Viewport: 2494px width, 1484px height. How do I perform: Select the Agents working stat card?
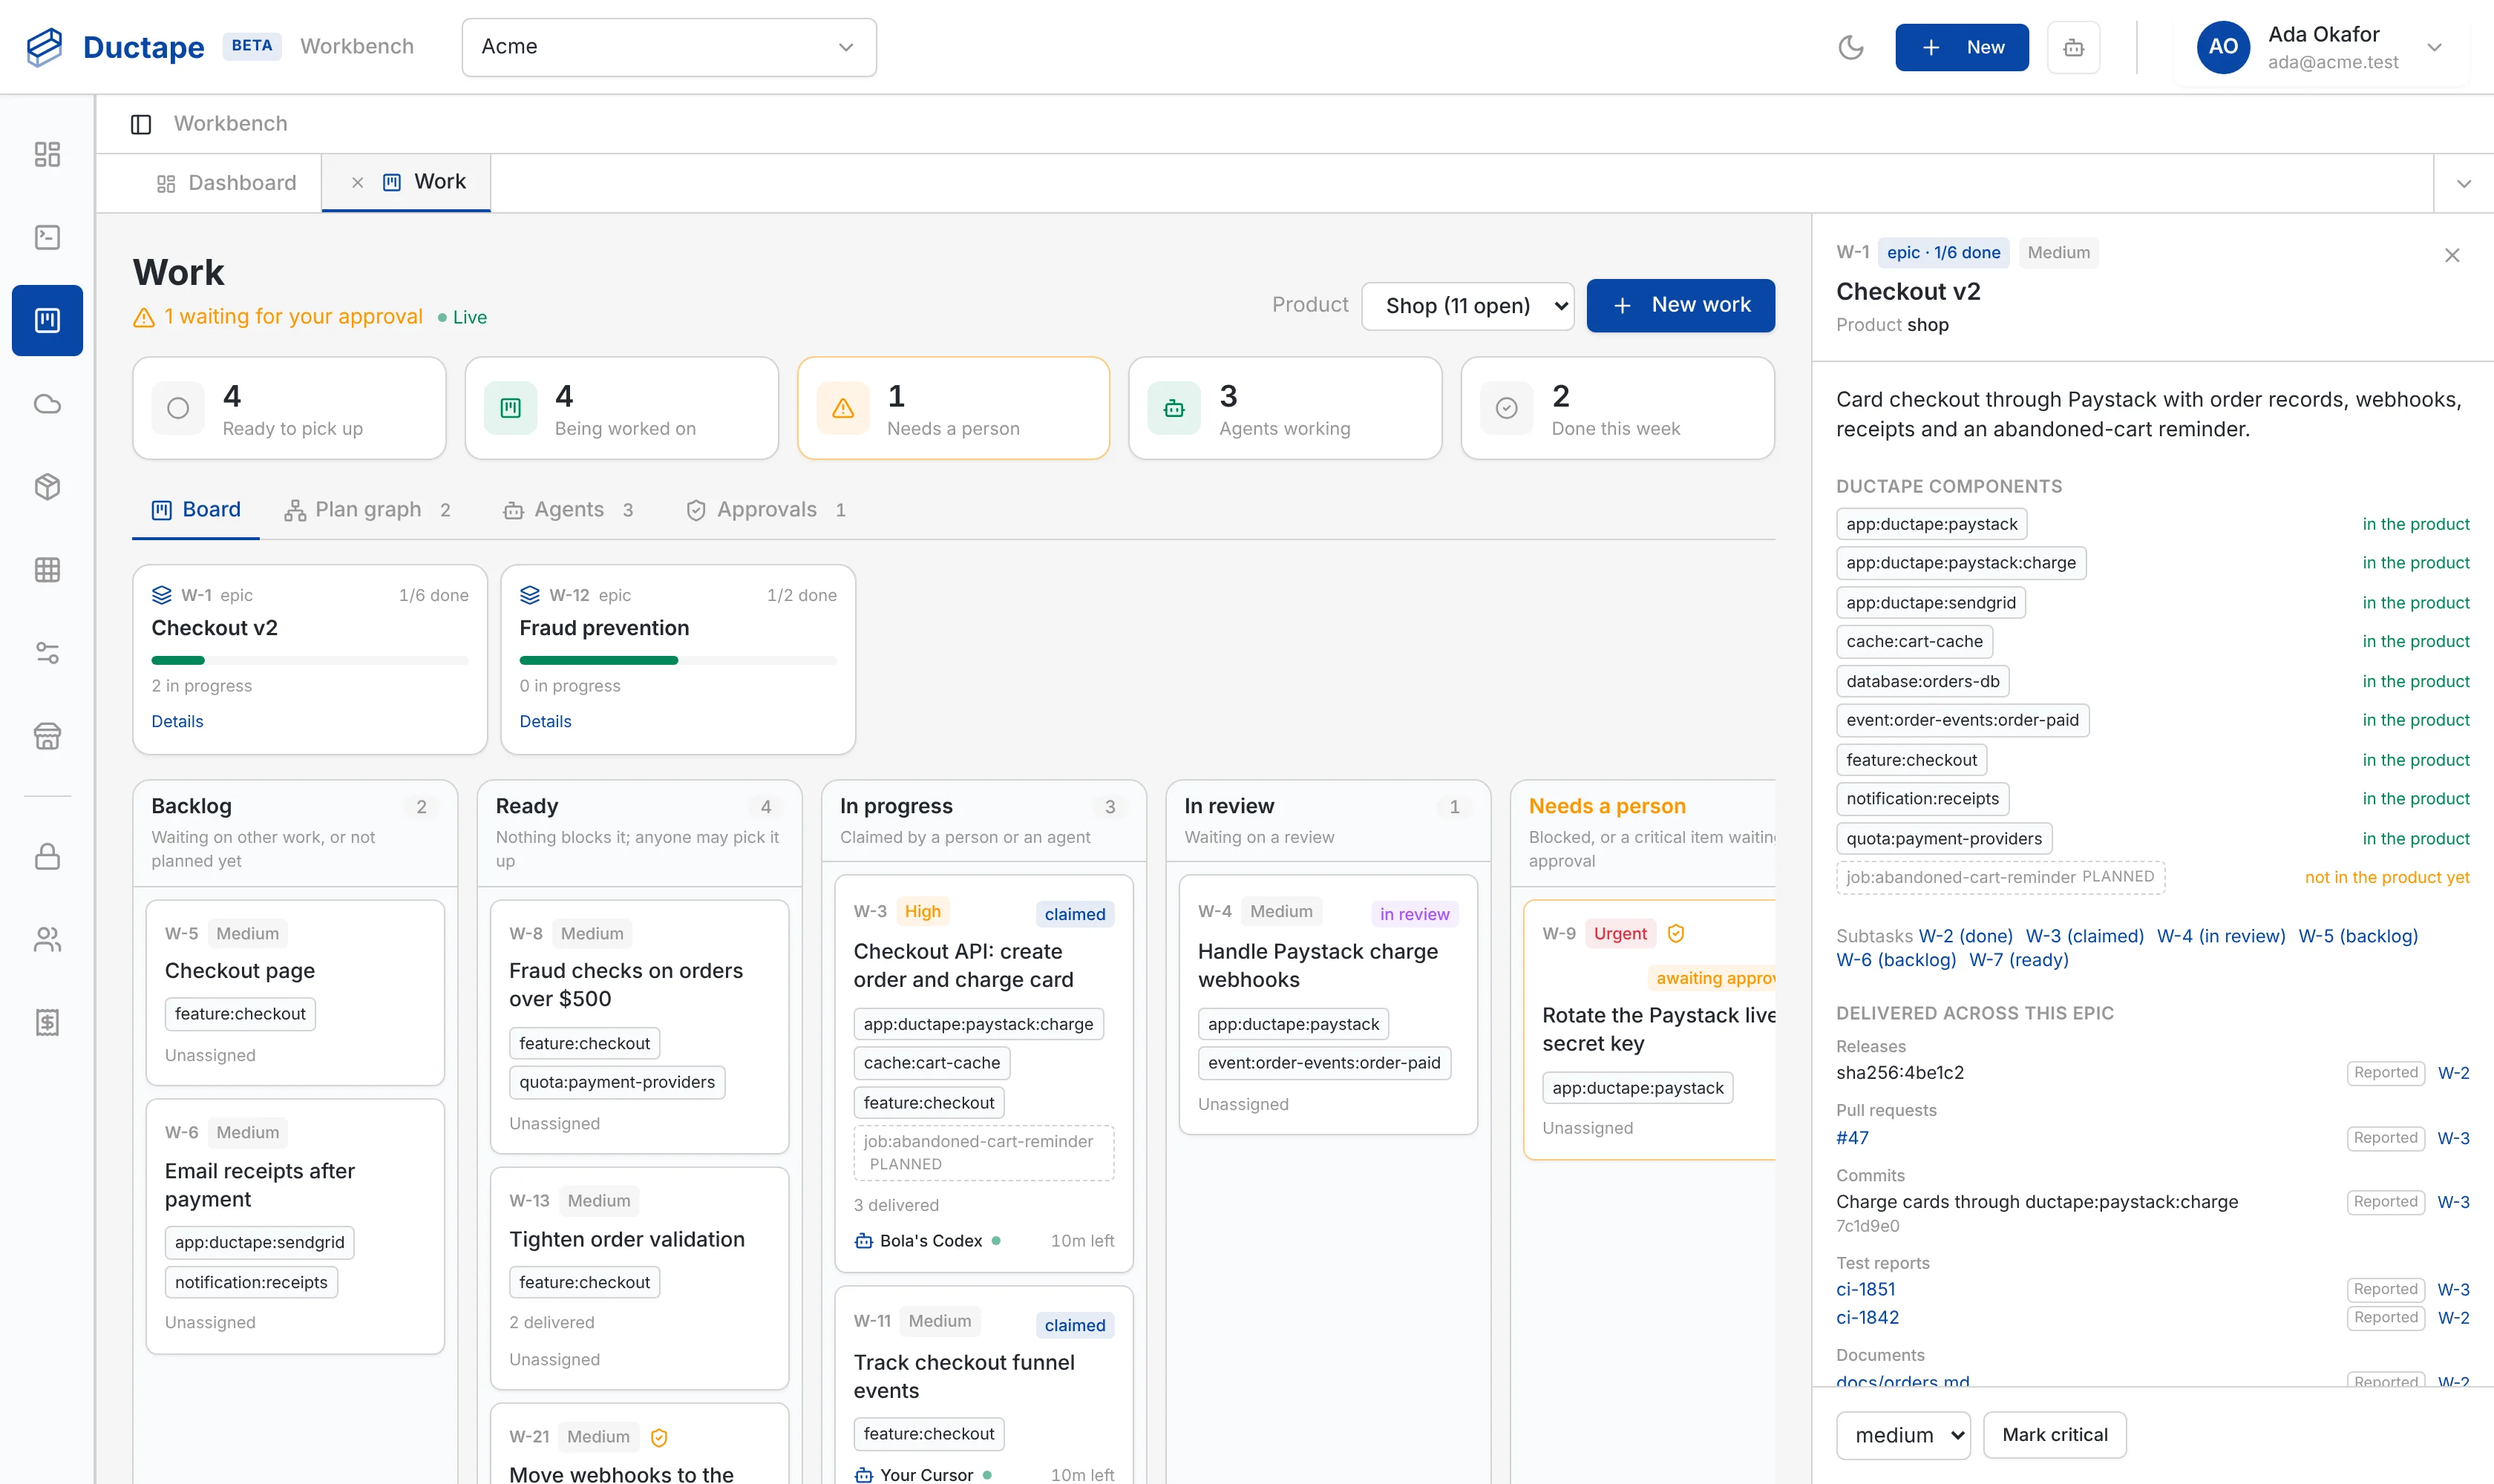coord(1286,408)
